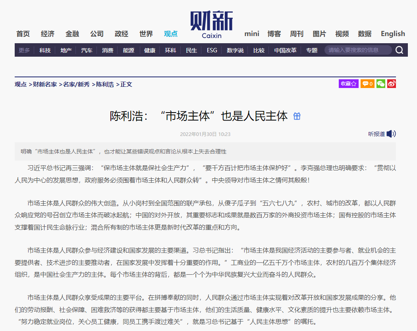Share article via WeChat icon
417x331 pixels.
(x=381, y=84)
